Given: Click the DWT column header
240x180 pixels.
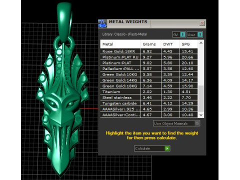Looking at the screenshot, I should tap(170, 44).
